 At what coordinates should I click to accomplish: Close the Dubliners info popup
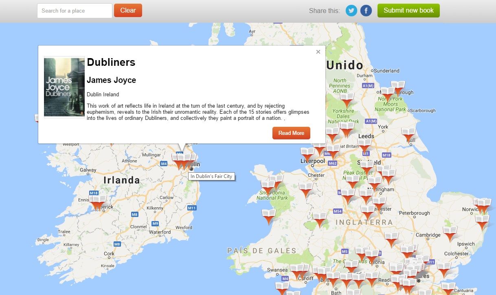[x=318, y=52]
